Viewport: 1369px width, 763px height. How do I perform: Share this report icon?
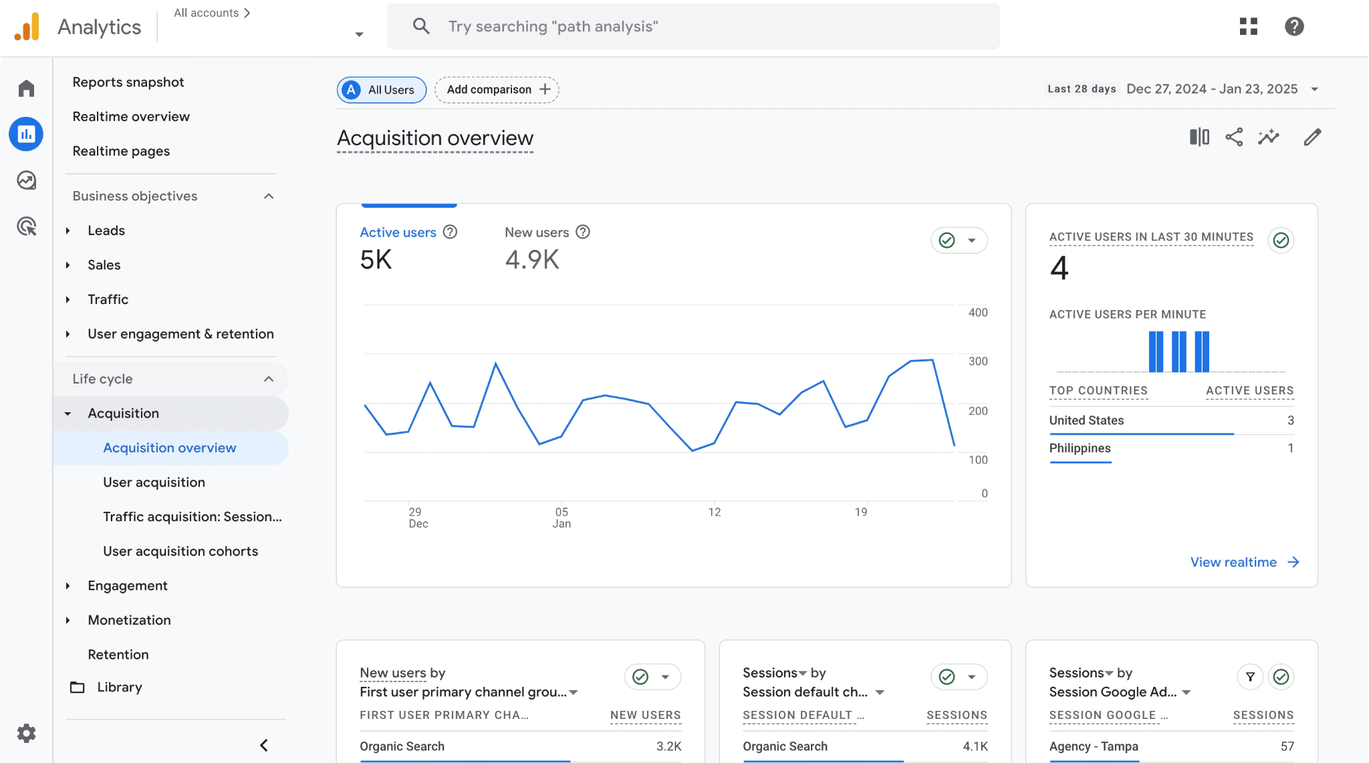(x=1234, y=137)
